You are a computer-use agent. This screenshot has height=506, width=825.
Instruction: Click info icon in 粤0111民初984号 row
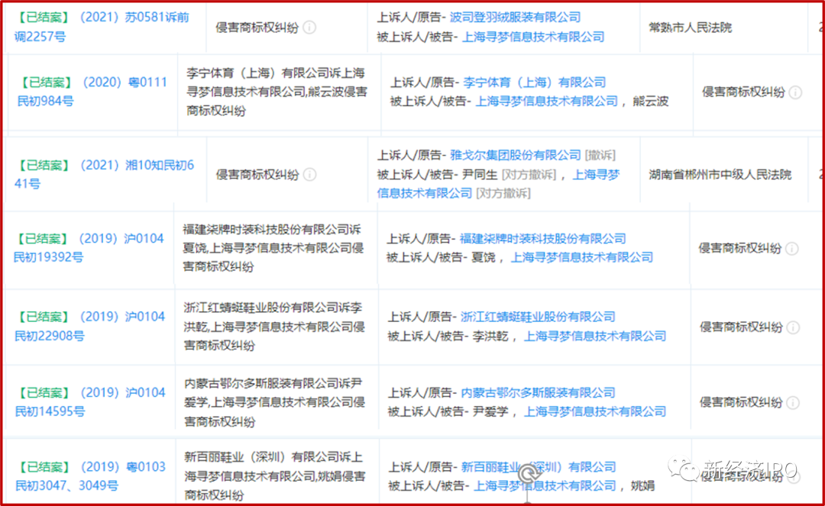[x=795, y=92]
